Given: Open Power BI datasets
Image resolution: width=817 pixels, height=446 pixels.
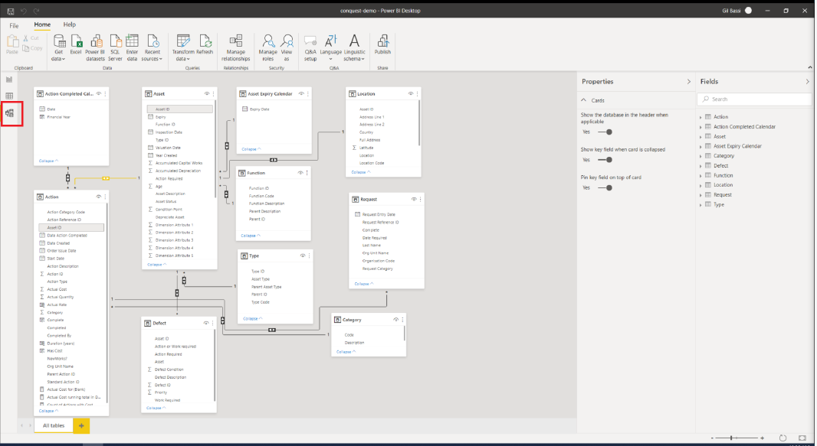Looking at the screenshot, I should pos(95,48).
